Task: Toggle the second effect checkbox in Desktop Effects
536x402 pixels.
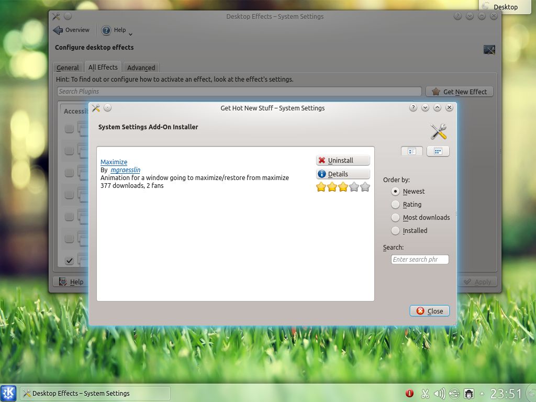Action: pyautogui.click(x=70, y=151)
